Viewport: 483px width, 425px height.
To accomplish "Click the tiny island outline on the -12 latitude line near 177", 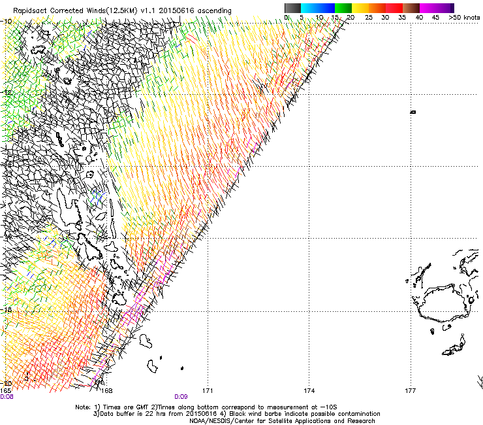I will tap(413, 112).
